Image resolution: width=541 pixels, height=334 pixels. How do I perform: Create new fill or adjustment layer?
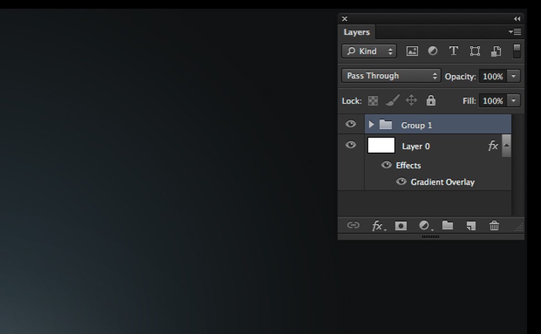[426, 226]
